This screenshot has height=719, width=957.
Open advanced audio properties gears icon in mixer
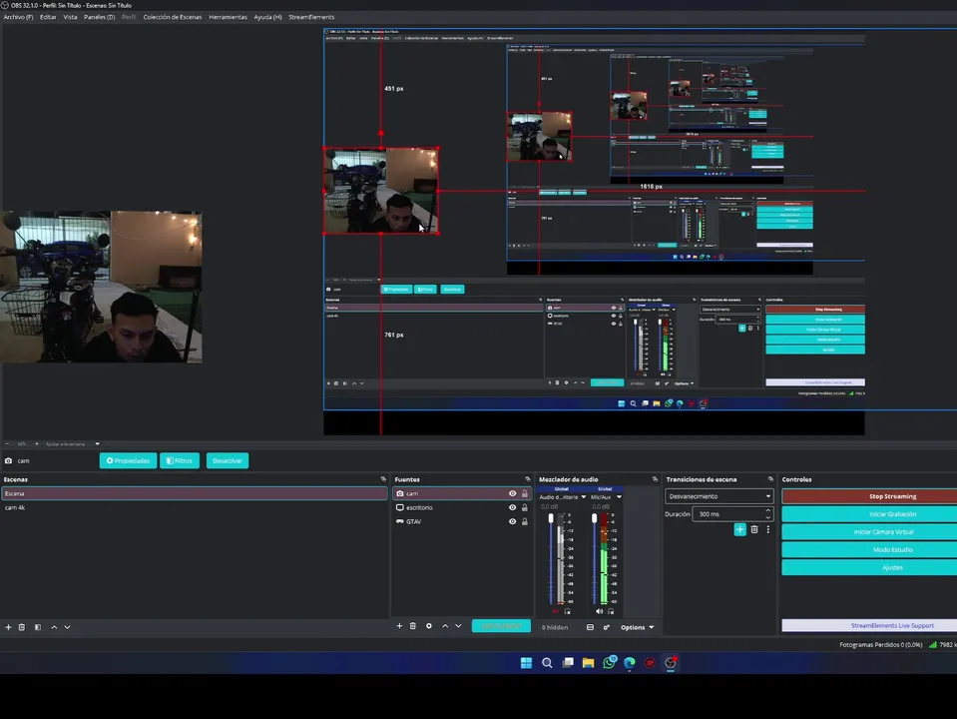pos(606,627)
